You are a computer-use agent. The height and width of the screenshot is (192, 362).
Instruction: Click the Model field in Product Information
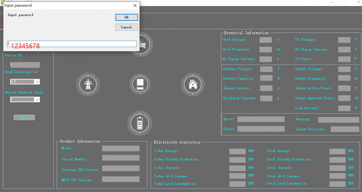[121, 149]
